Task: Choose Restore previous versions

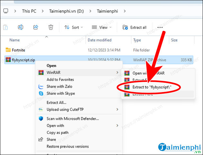Action: (68, 146)
